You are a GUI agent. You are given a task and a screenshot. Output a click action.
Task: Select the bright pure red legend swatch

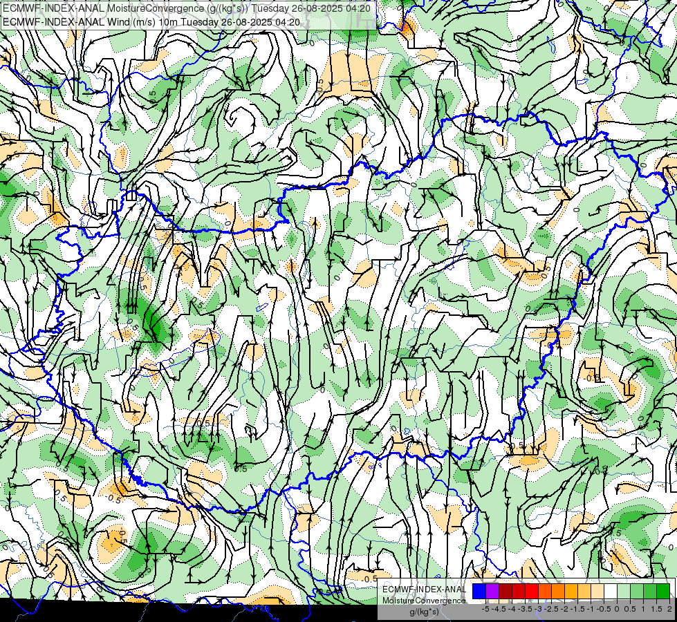pyautogui.click(x=532, y=591)
